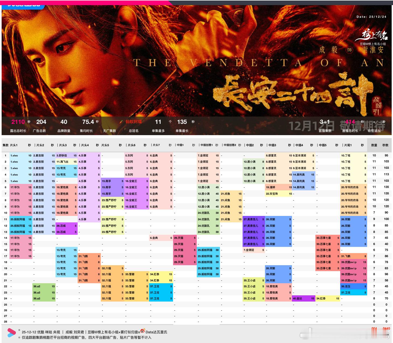This screenshot has width=393, height=343.
Task: Click the 6.金典 cell in row 14
Action: click(x=161, y=238)
